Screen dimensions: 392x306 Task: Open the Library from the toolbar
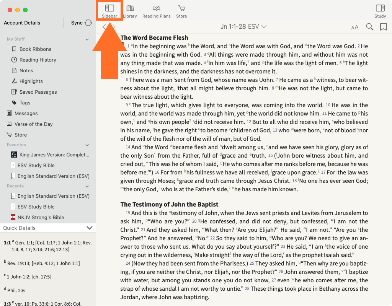[x=130, y=11]
